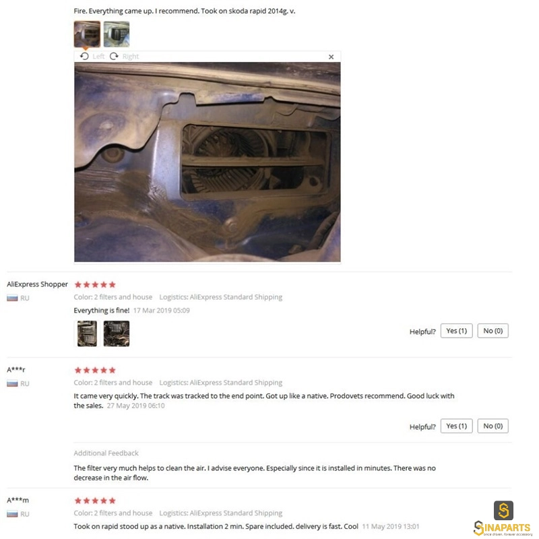
Task: Click the "Right" rotate label
Action: point(131,57)
